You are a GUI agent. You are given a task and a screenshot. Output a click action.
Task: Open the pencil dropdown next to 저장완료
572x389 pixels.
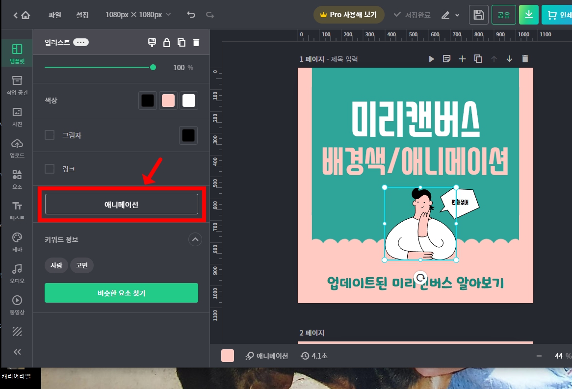(x=450, y=15)
